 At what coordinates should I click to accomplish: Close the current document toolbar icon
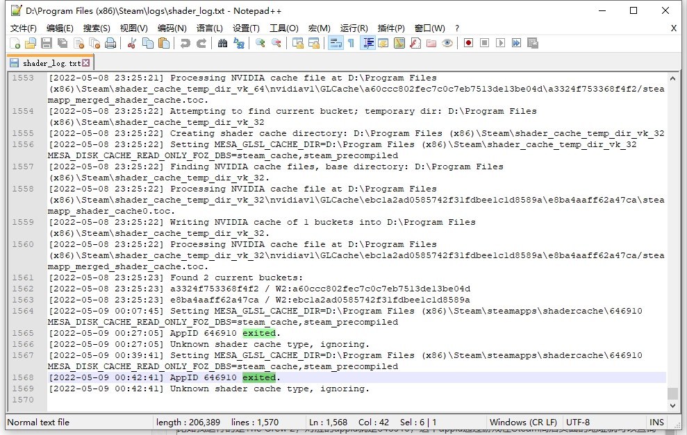79,43
